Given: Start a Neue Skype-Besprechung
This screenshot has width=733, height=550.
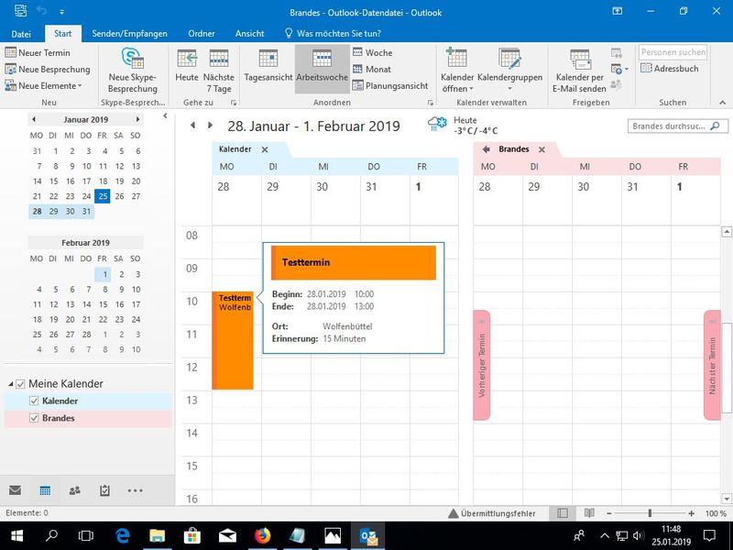Looking at the screenshot, I should point(133,71).
